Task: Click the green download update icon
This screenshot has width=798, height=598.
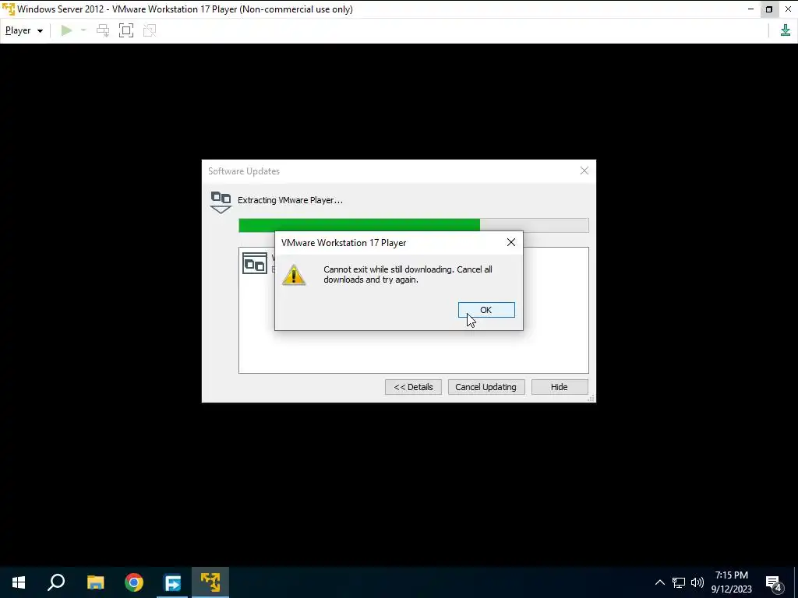Action: point(786,30)
